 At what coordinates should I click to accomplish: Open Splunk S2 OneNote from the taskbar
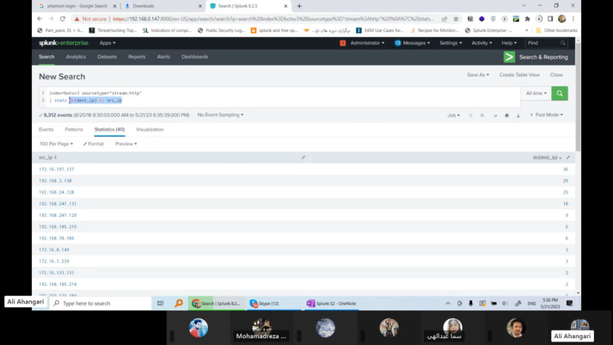click(331, 303)
